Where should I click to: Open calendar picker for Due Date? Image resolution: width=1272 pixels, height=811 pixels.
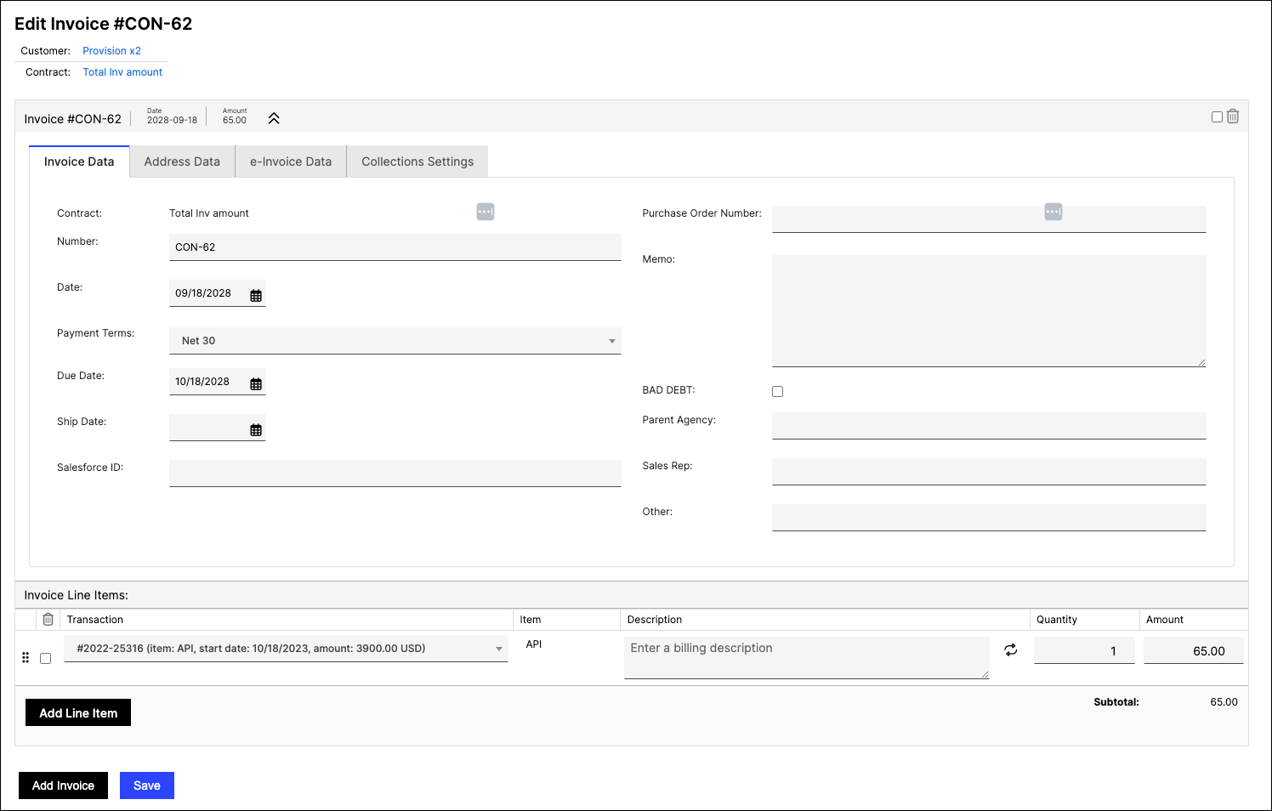(256, 383)
